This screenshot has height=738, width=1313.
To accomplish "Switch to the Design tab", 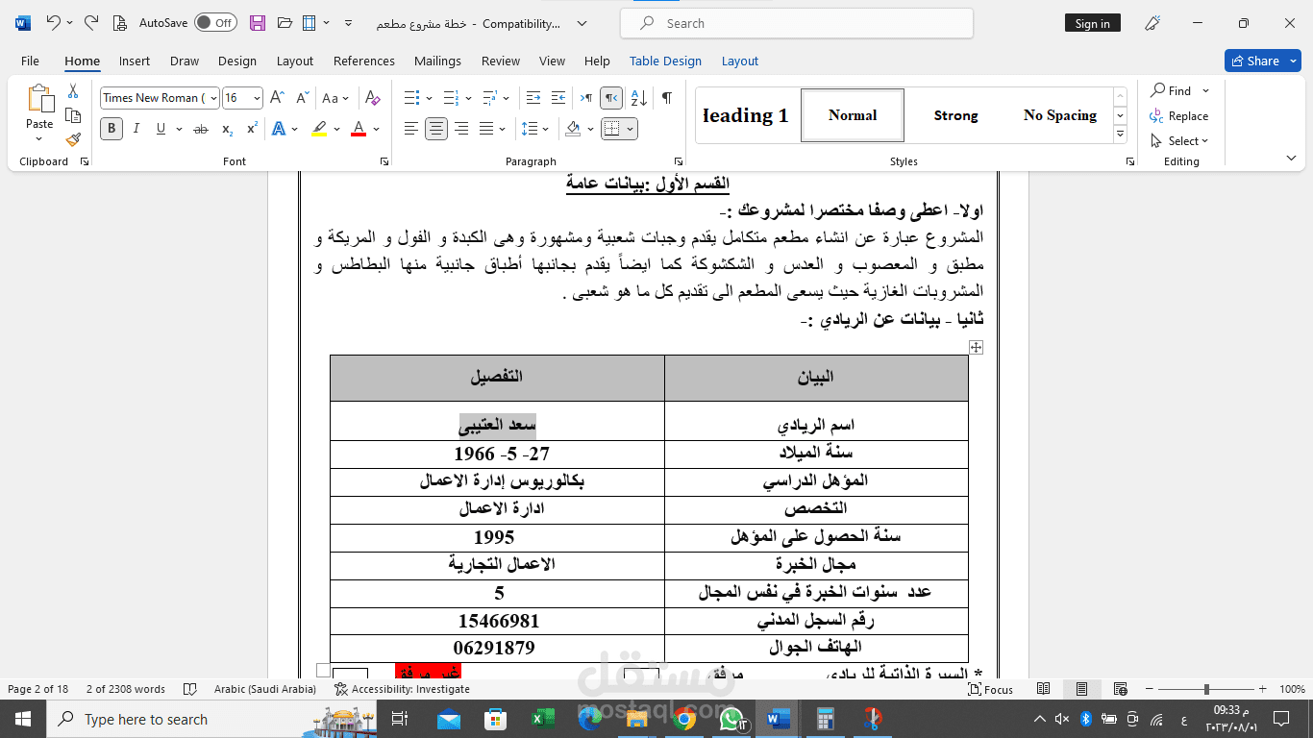I will [x=236, y=61].
